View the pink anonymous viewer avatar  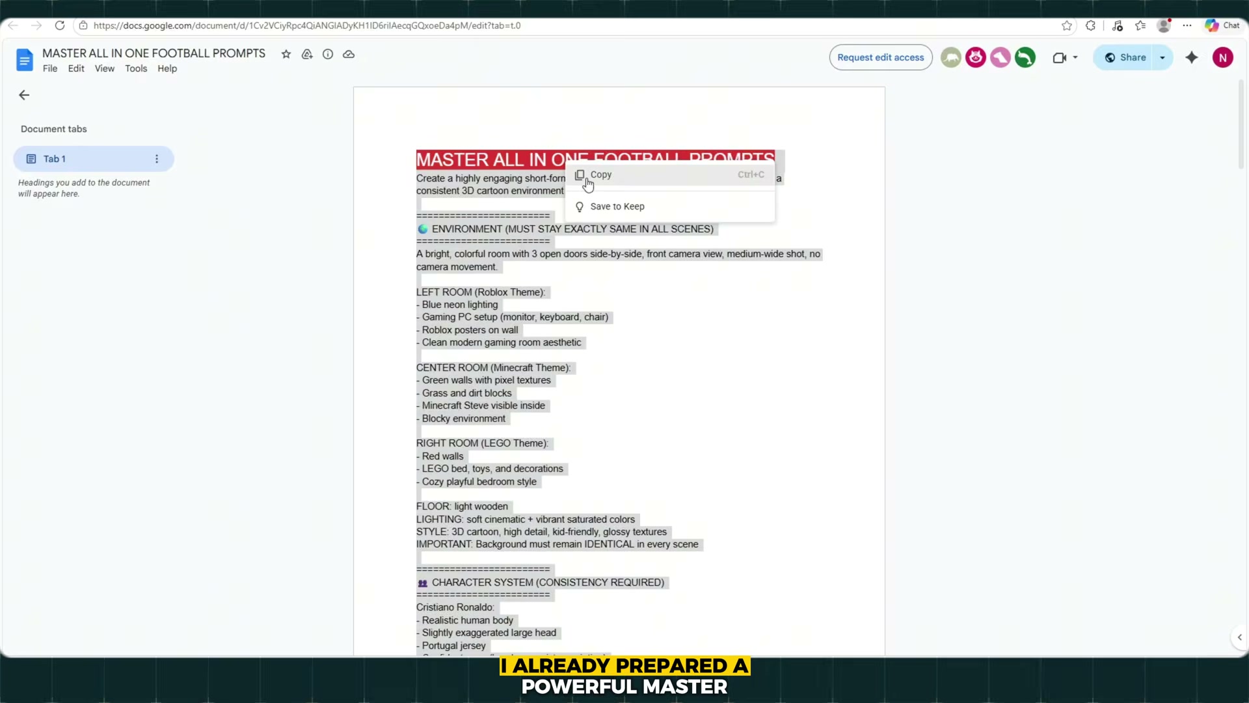(x=1001, y=57)
